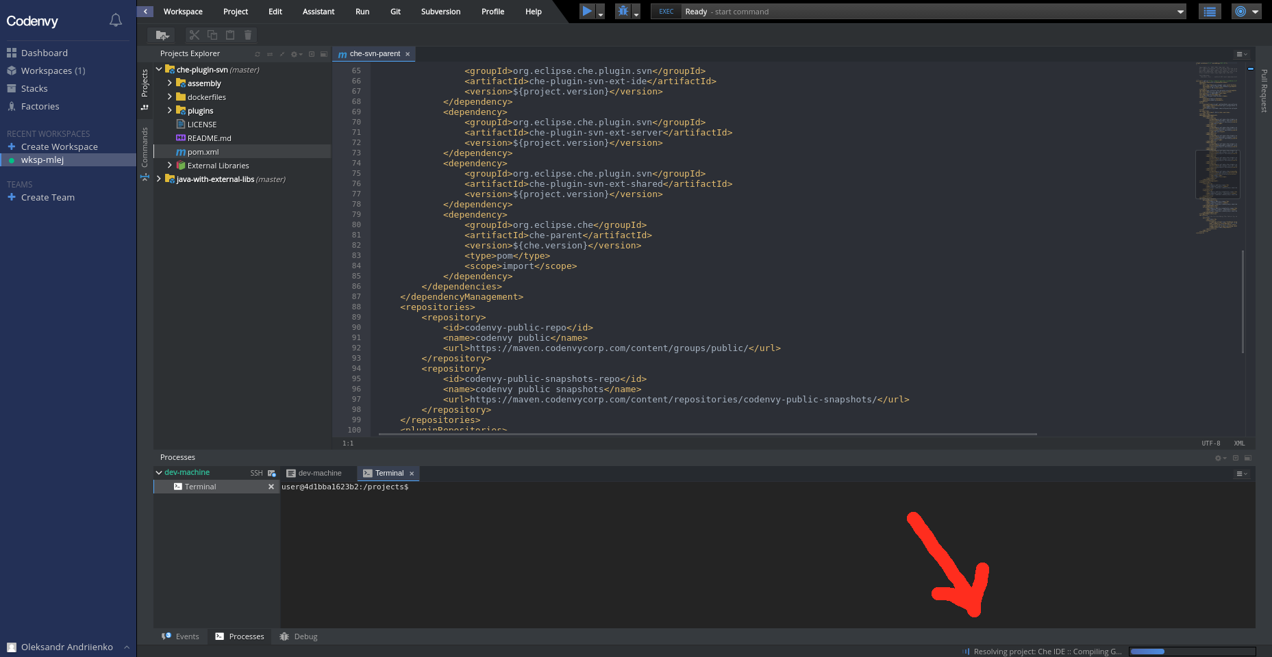This screenshot has width=1272, height=657.
Task: Close Terminal in the processes tree
Action: tap(271, 487)
